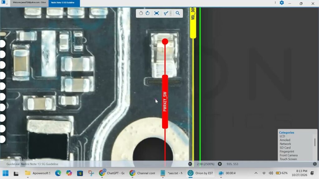Select the LCD category

(x=282, y=136)
